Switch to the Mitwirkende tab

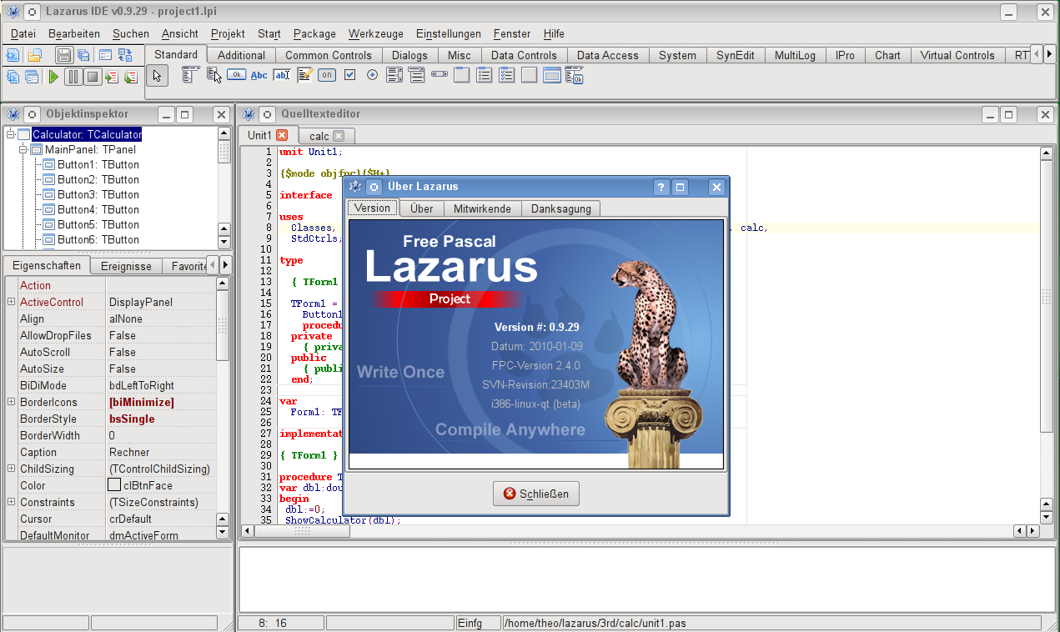pos(482,208)
